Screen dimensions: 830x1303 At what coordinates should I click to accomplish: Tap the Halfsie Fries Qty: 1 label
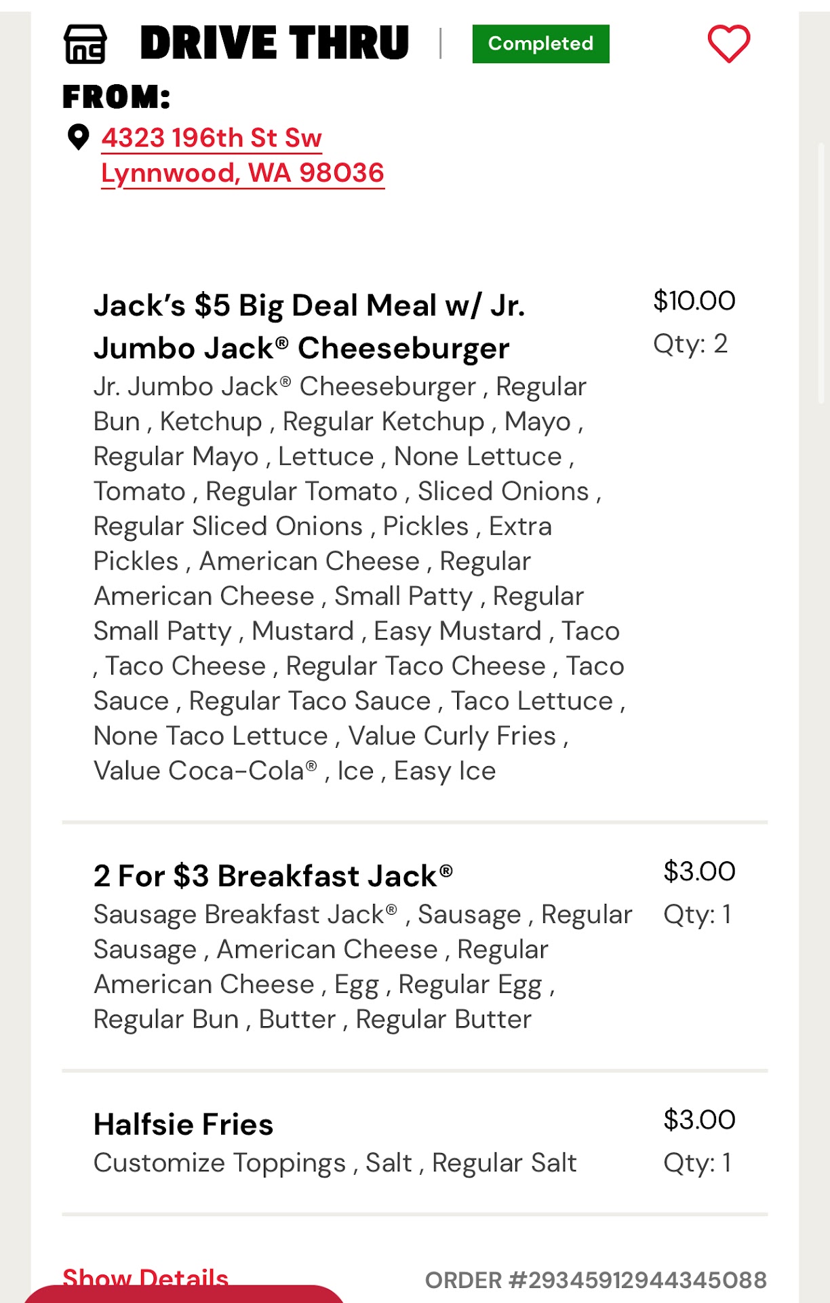[x=697, y=1163]
